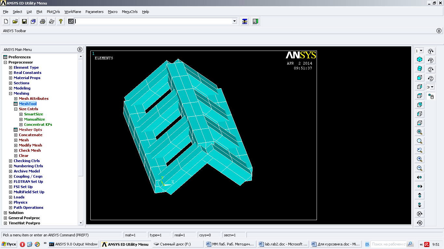This screenshot has width=444, height=249.
Task: Click the Save Analysis floppy icon
Action: (24, 21)
